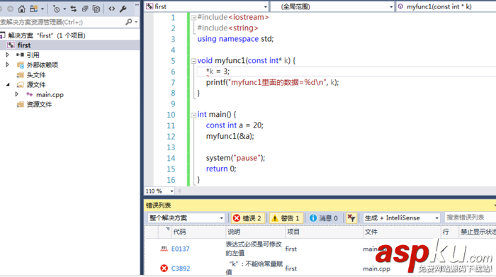Click the "k"：不能给常量赋值 description

pyautogui.click(x=254, y=268)
